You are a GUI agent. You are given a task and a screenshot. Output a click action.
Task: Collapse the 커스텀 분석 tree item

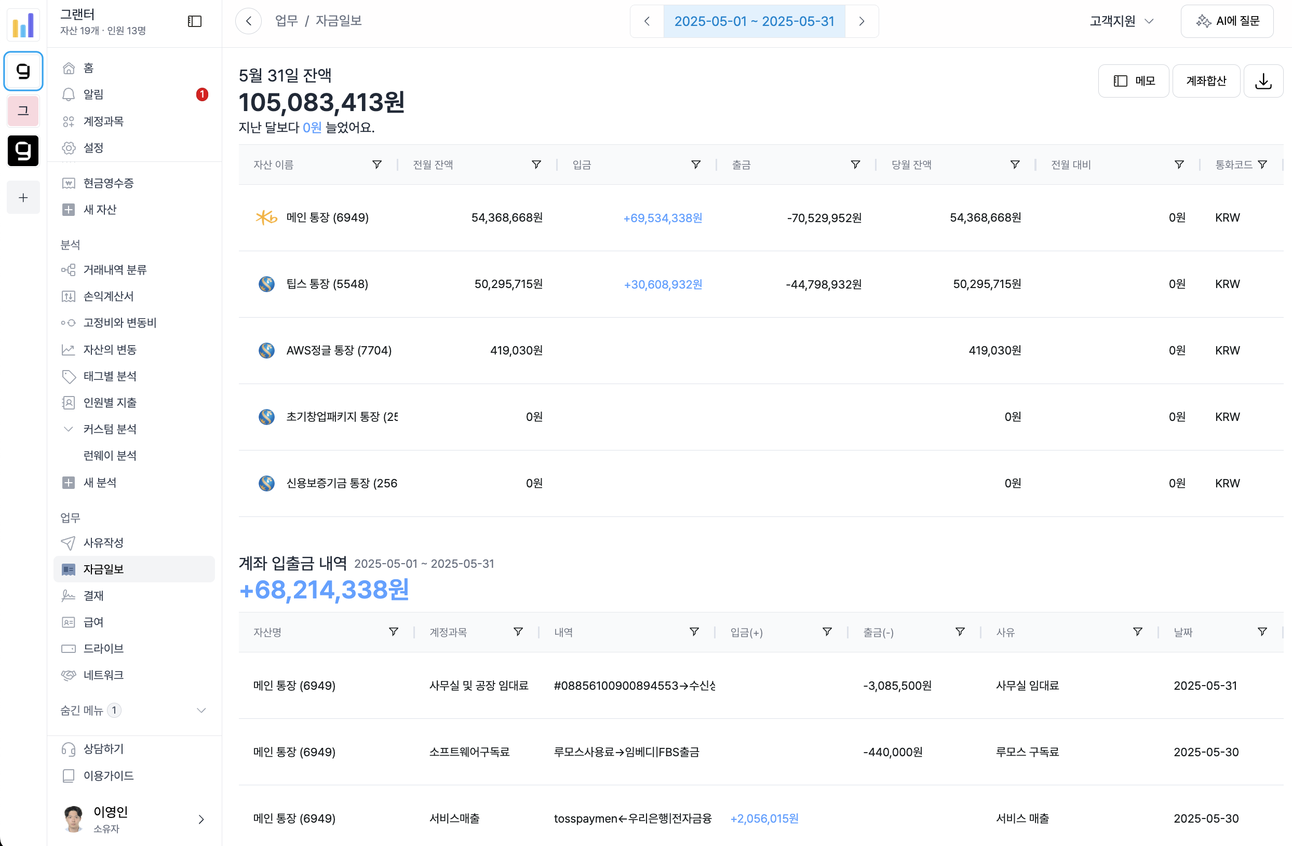(69, 429)
